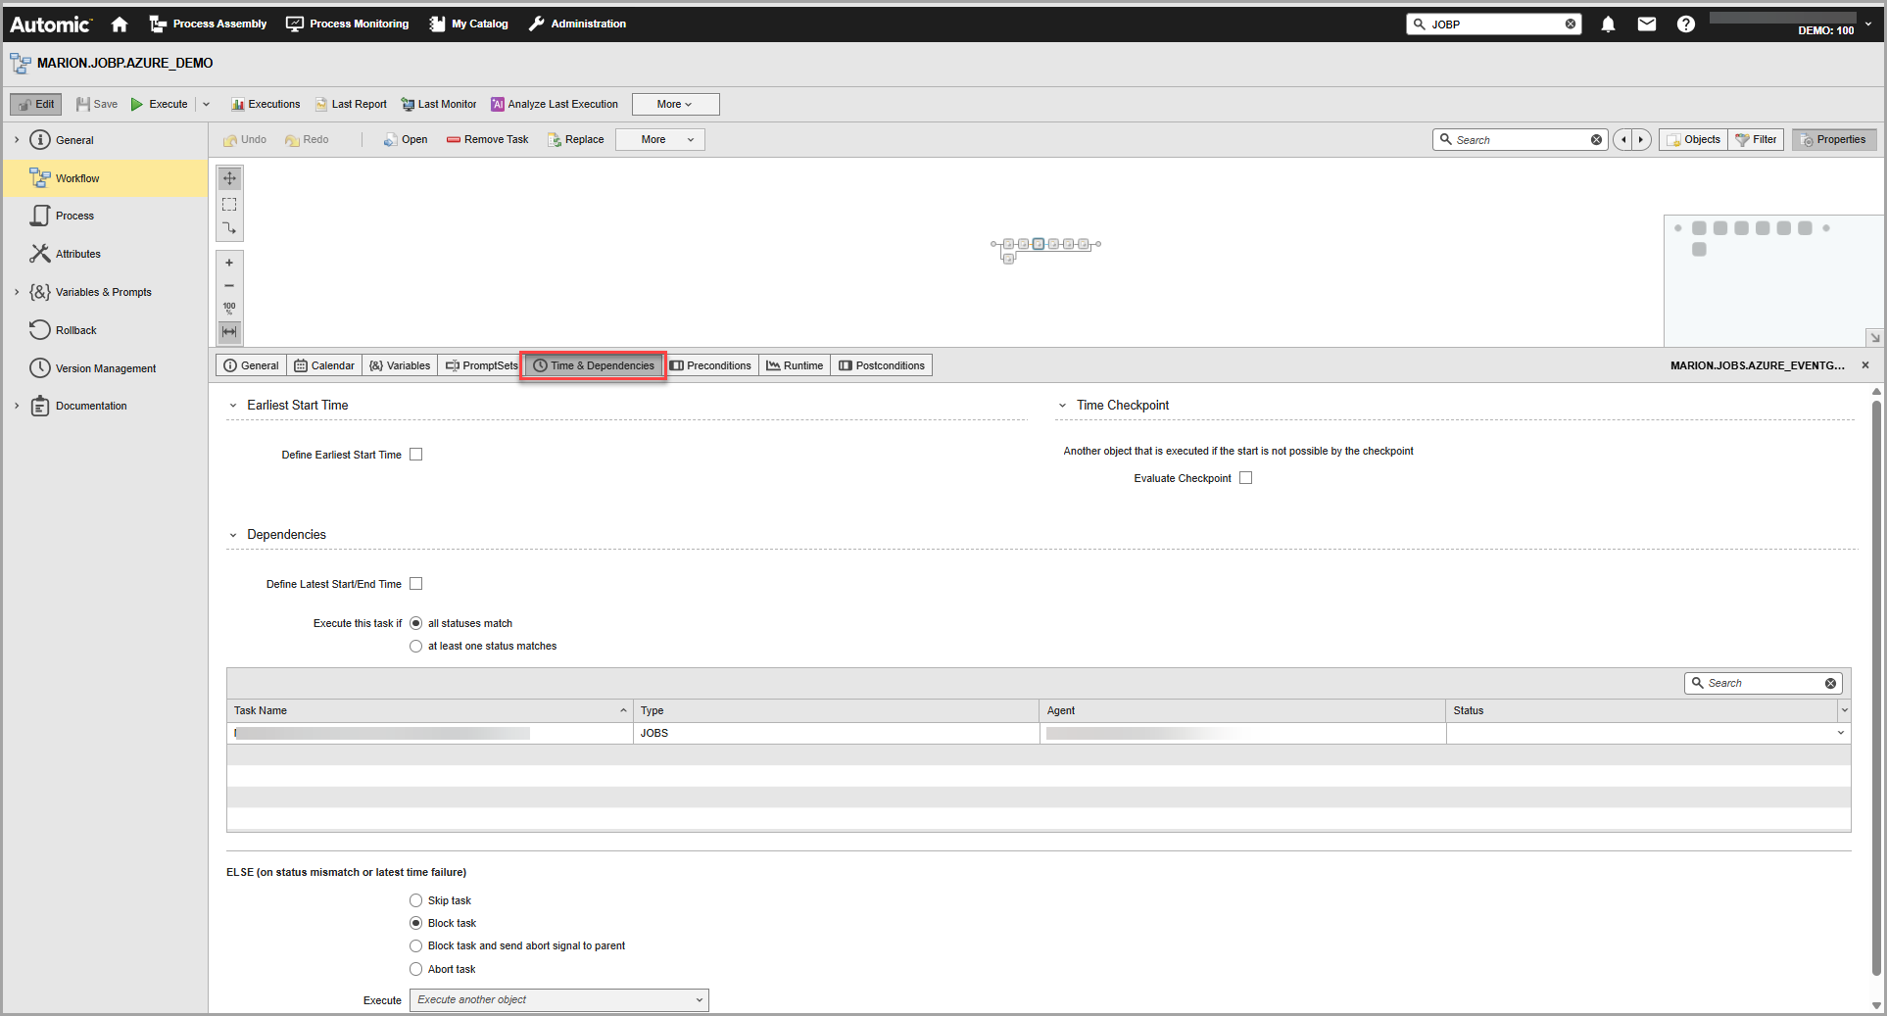The image size is (1887, 1016).
Task: Open the table column options arrow
Action: 1844,710
